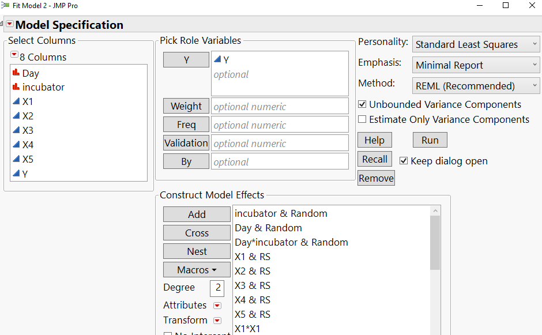Click the nominal modeling icon beside Day
Viewport: 542px width, 335px height.
tap(14, 73)
